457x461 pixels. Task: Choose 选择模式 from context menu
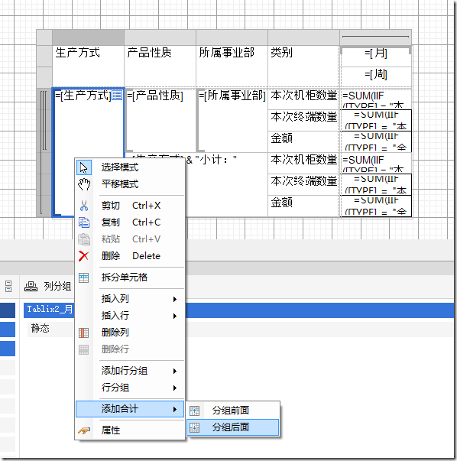pyautogui.click(x=130, y=167)
